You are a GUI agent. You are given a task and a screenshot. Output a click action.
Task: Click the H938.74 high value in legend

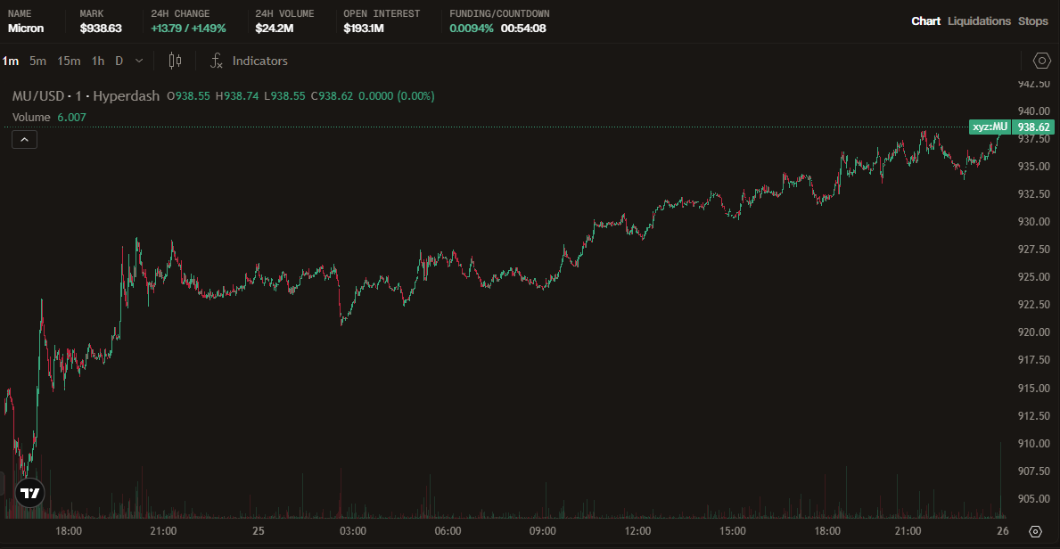(x=236, y=96)
